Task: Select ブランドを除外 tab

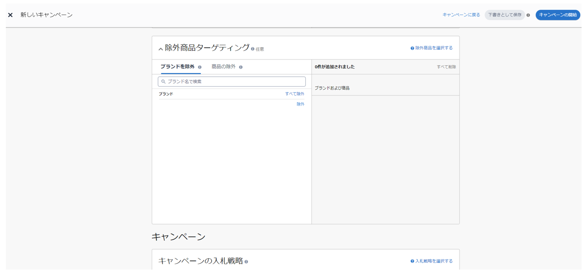Action: point(177,67)
